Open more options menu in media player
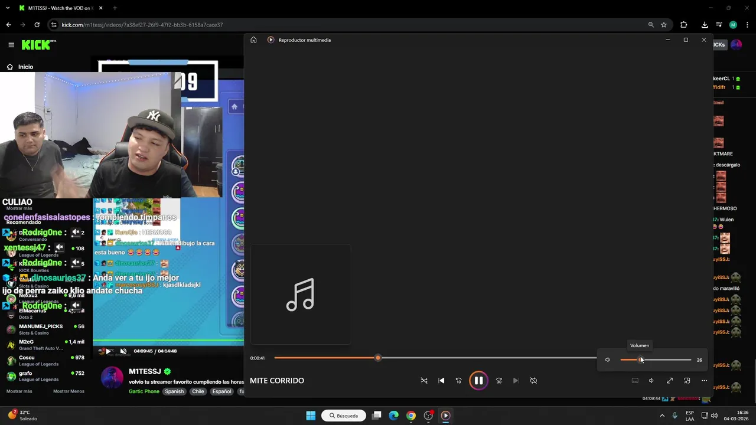This screenshot has width=756, height=425. coord(704,381)
